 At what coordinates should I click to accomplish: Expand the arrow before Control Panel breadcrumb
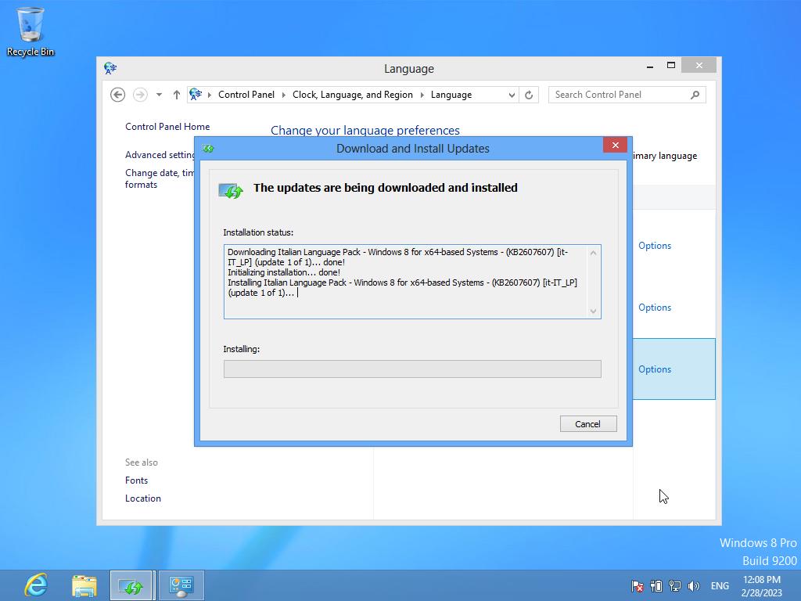[210, 95]
